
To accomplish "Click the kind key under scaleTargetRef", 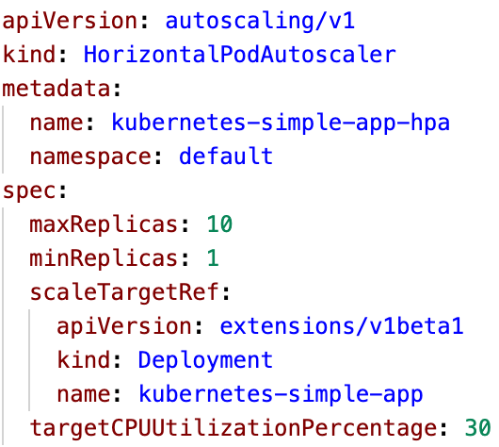I will click(x=84, y=359).
